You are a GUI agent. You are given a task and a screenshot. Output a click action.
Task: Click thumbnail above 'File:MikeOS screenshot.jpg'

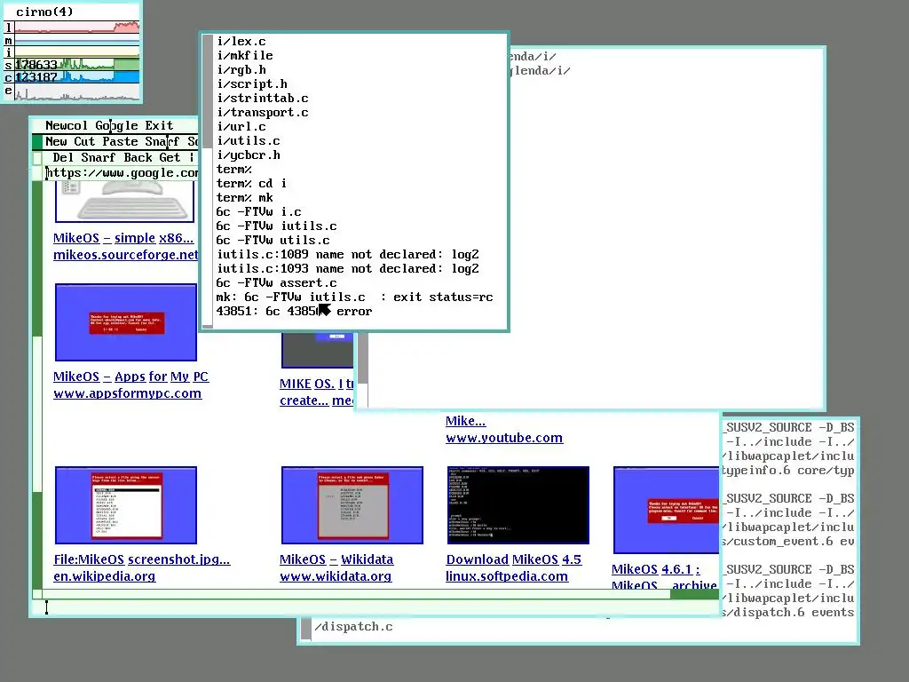[x=126, y=505]
